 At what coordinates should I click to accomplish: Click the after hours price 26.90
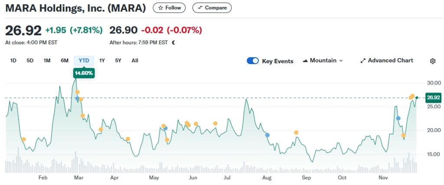click(x=124, y=30)
